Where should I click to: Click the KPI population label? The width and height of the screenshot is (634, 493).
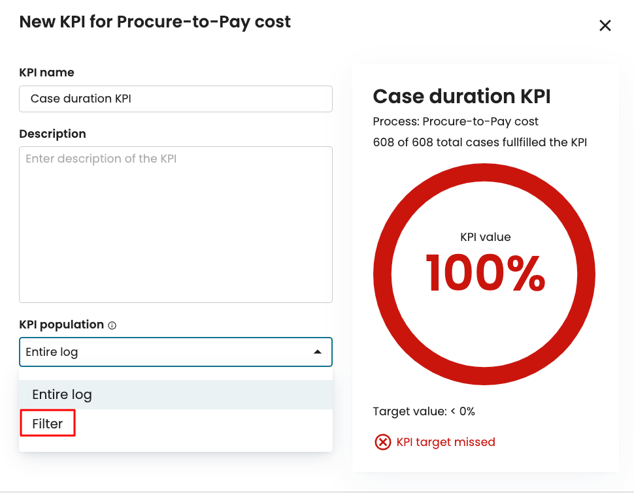coord(61,325)
